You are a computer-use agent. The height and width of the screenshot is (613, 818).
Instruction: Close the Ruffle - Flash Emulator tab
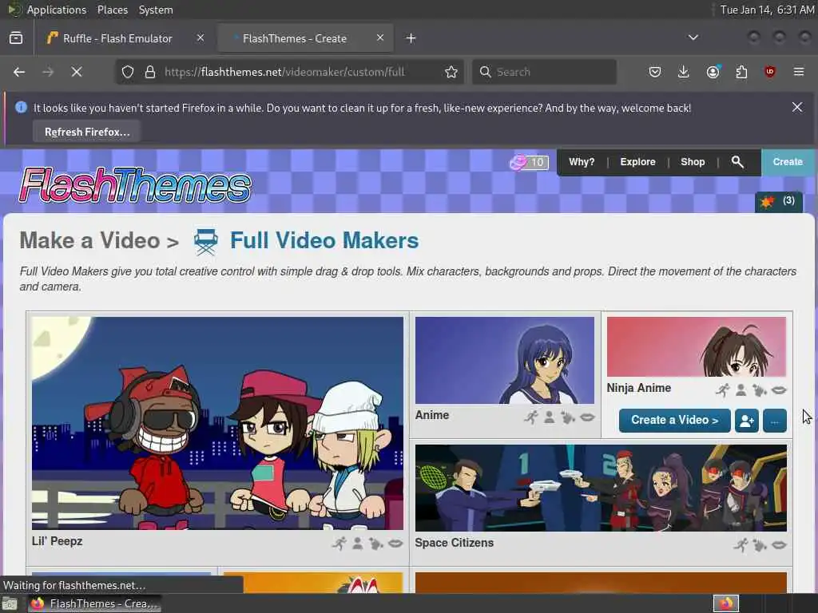[201, 38]
